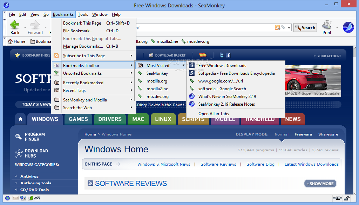Expand Recent Tags submenu
The image size is (359, 205).
click(x=94, y=91)
